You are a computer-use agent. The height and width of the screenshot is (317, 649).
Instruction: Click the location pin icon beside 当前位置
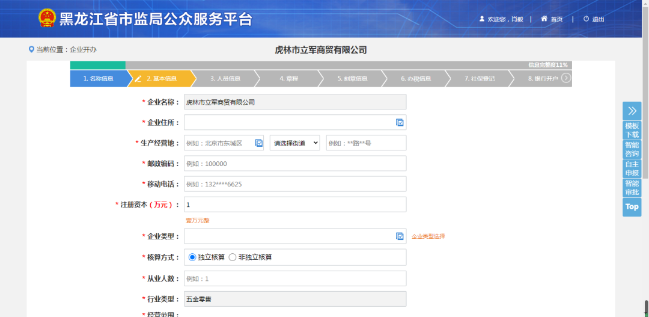(x=31, y=49)
